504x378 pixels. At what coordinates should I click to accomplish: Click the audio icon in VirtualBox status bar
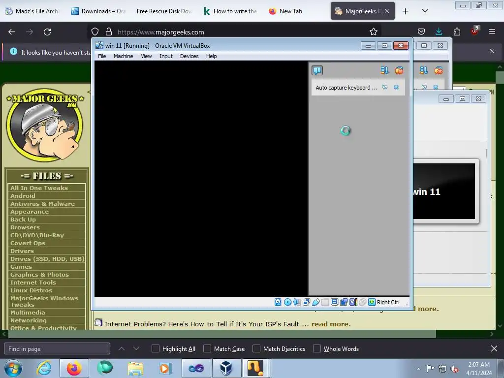click(x=297, y=302)
